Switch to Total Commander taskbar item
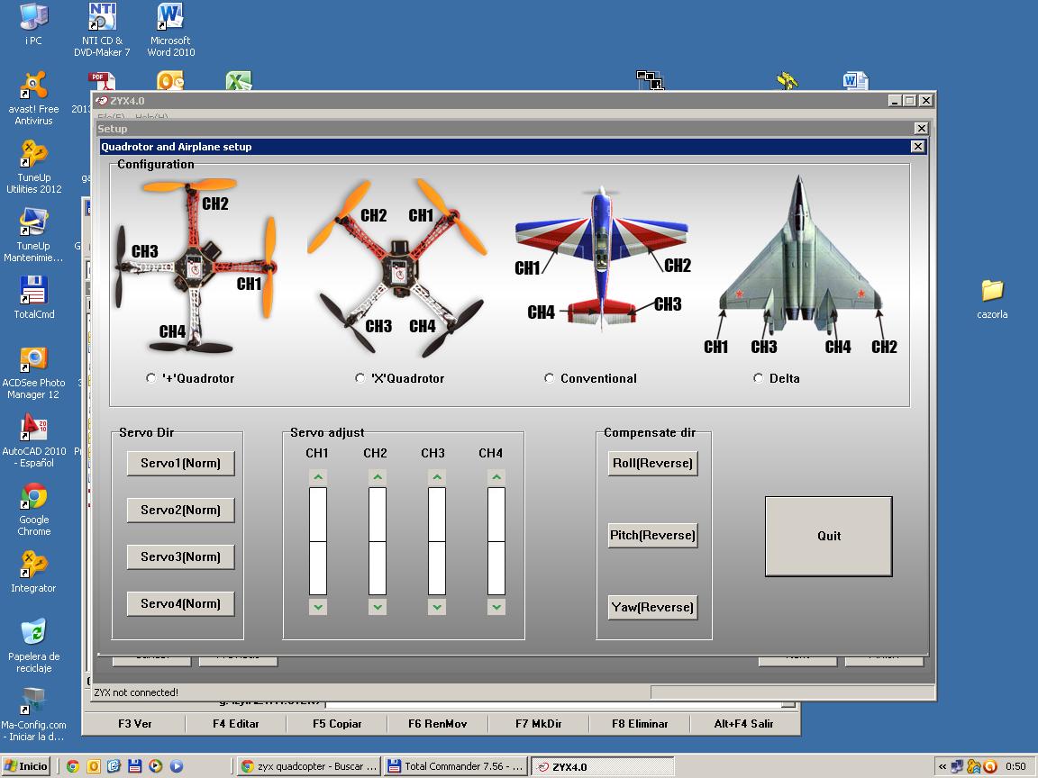Screen dimensions: 1038x778 coord(455,766)
